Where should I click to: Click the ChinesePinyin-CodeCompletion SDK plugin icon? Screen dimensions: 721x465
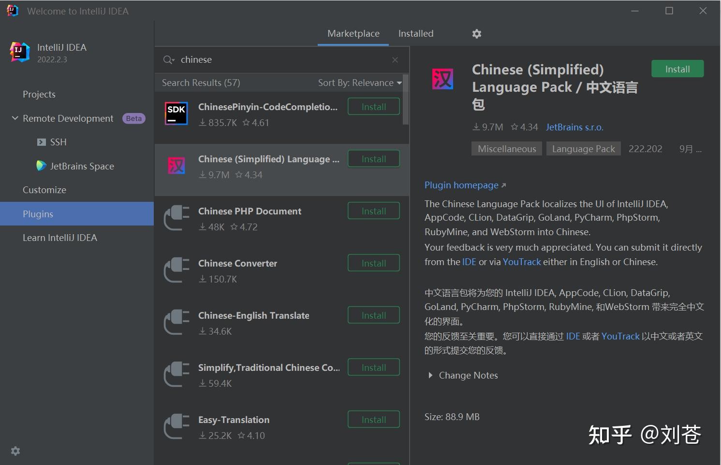pyautogui.click(x=176, y=113)
